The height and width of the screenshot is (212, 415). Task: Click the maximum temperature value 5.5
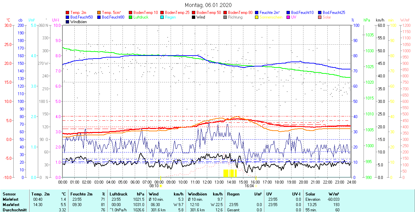[63, 205]
